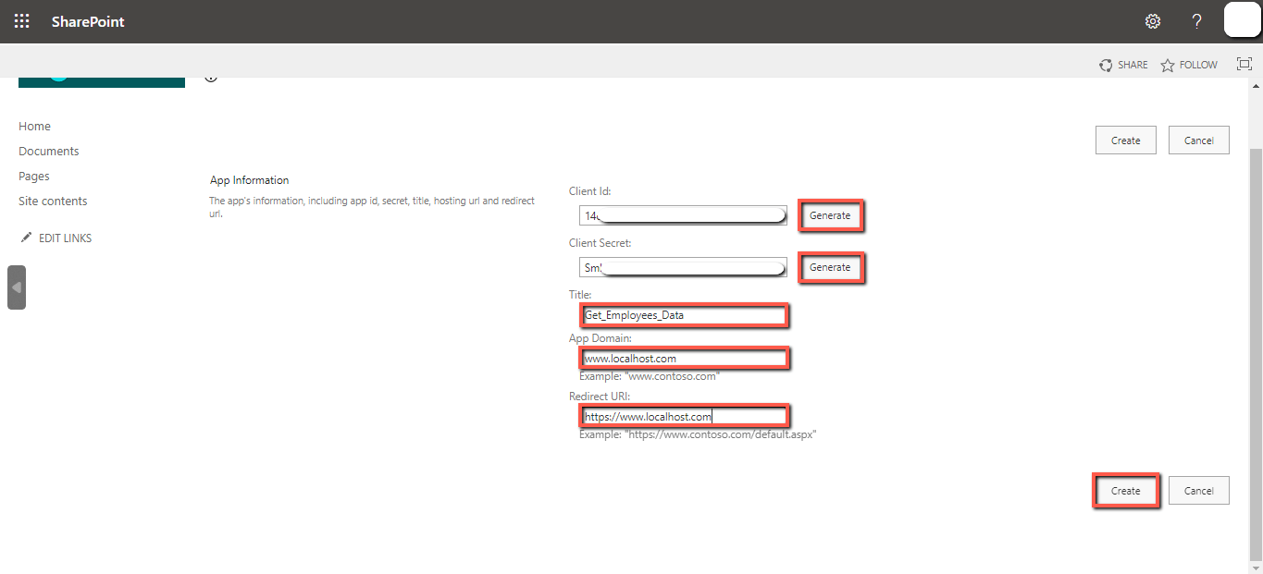Image resolution: width=1263 pixels, height=574 pixels.
Task: Click the Share icon in top bar
Action: coord(1106,65)
